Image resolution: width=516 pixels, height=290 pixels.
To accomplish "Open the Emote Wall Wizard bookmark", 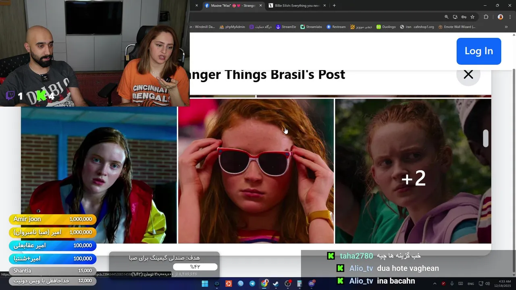I will click(457, 27).
